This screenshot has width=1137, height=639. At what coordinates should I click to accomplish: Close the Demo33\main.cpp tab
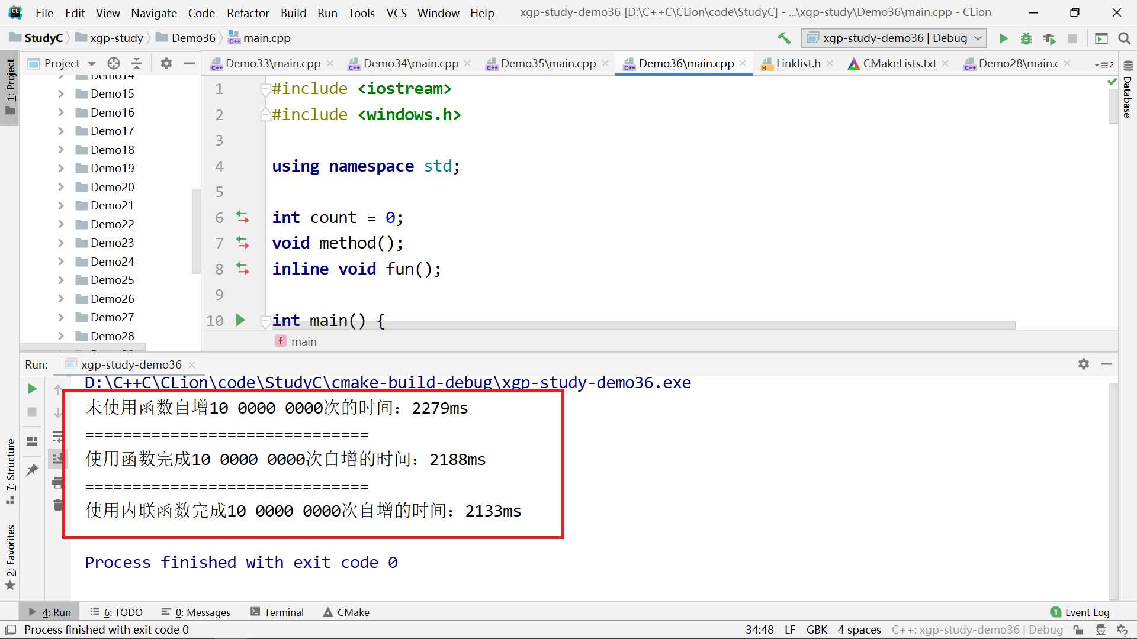click(330, 63)
